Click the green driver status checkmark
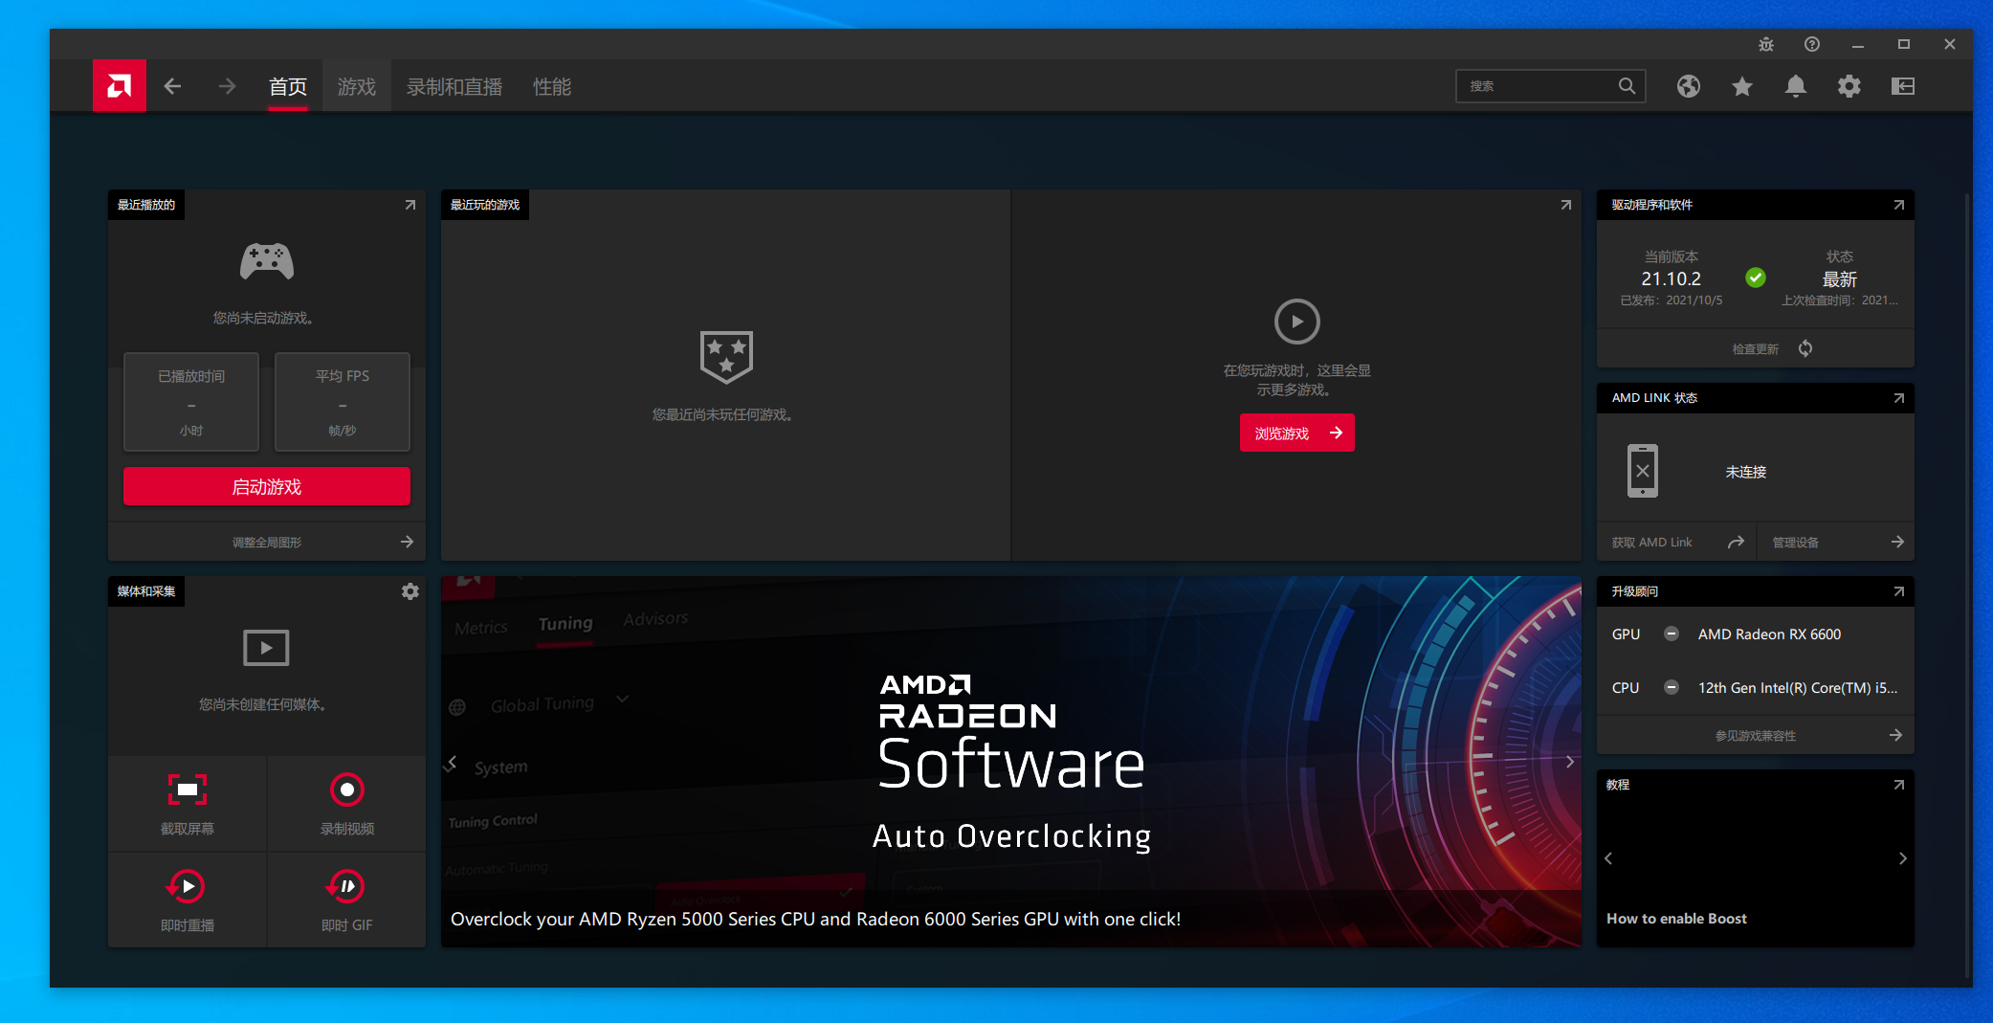The width and height of the screenshot is (1993, 1023). (1756, 278)
